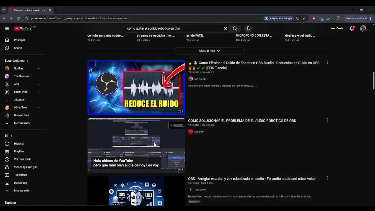
Task: Open video titled Como Eliminar el Ruido de Fondo
Action: coord(254,65)
